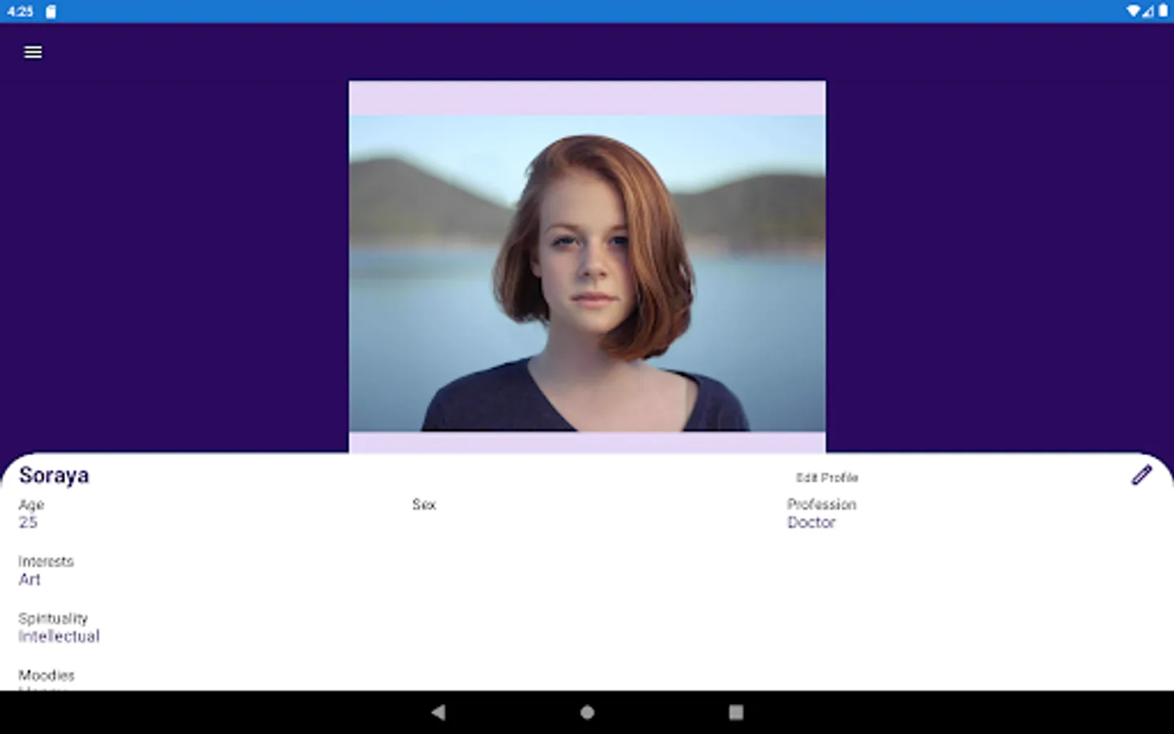Screen dimensions: 1174x734
Task: Open the hamburger navigation menu
Action: click(x=33, y=52)
